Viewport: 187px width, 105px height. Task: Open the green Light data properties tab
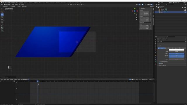tap(156, 62)
